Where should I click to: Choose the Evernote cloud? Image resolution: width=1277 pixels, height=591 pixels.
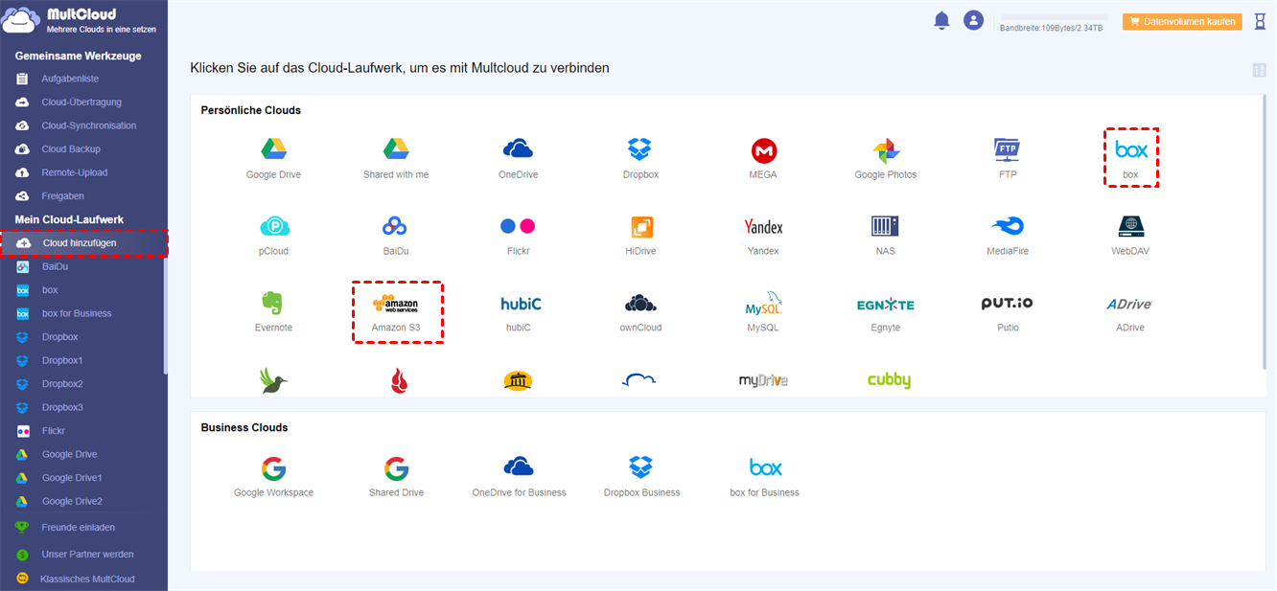point(273,311)
